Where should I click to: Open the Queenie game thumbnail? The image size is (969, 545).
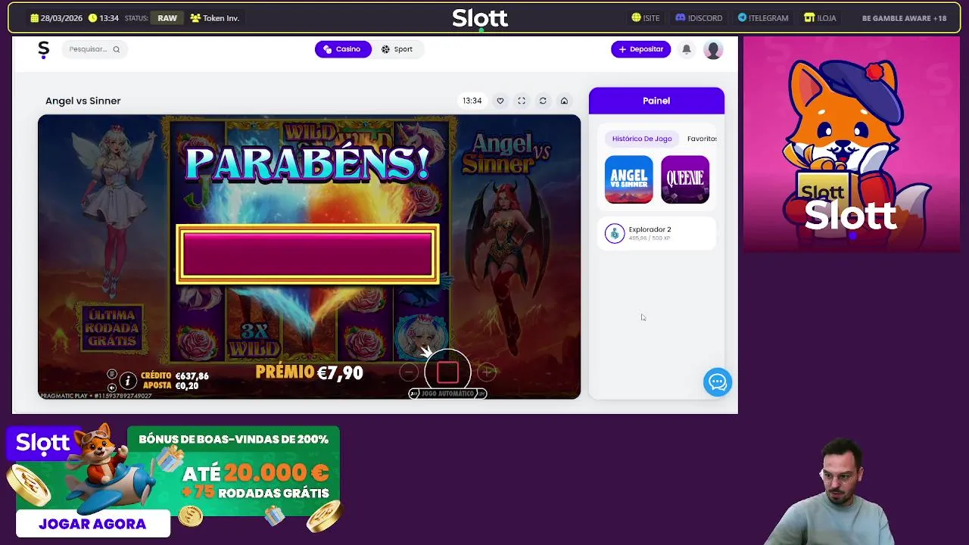685,179
